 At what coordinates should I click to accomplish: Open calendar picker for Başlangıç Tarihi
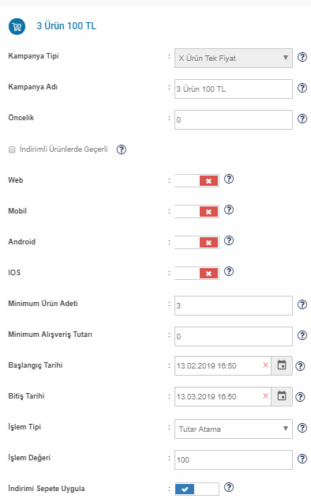[x=282, y=365]
